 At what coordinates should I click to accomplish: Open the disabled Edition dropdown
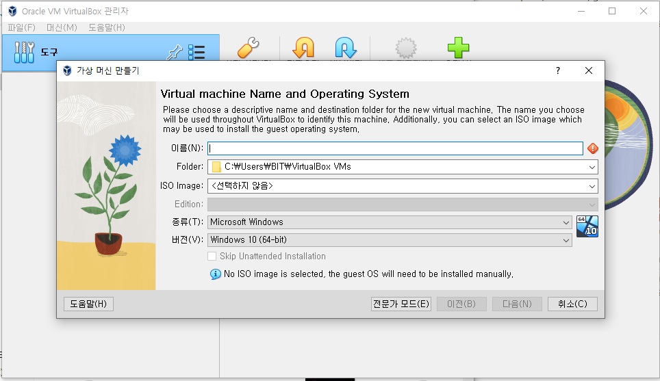coord(592,205)
